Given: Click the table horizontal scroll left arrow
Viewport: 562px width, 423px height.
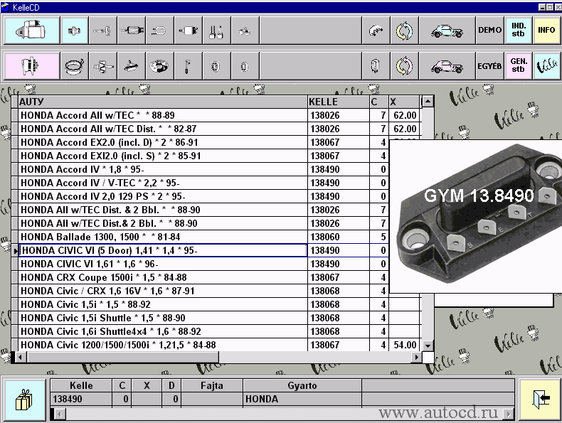Looking at the screenshot, I should [x=21, y=357].
